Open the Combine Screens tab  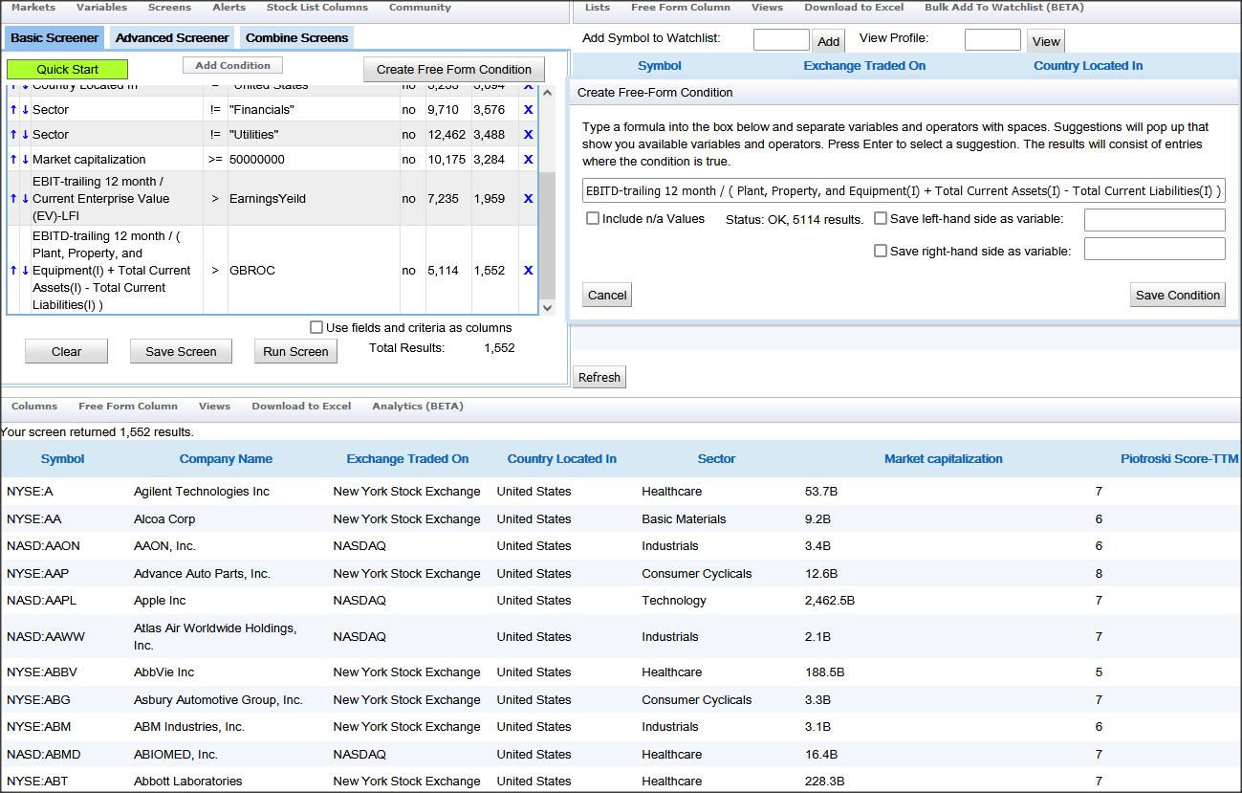pos(297,38)
